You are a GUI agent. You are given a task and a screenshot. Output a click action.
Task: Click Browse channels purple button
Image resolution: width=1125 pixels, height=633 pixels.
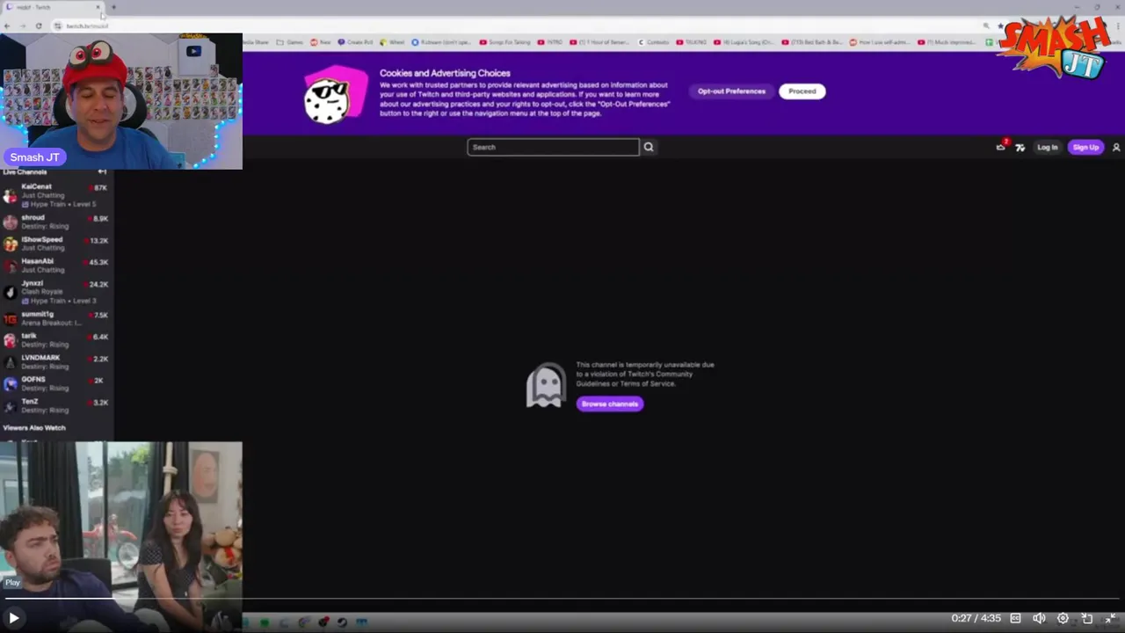[x=610, y=404]
